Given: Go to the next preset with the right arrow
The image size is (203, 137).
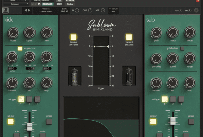Looking at the screenshot, I should coord(29,10).
